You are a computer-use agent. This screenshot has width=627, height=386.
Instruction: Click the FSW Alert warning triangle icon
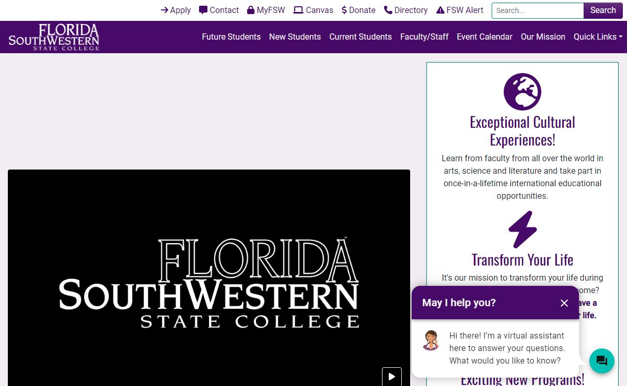(x=440, y=10)
